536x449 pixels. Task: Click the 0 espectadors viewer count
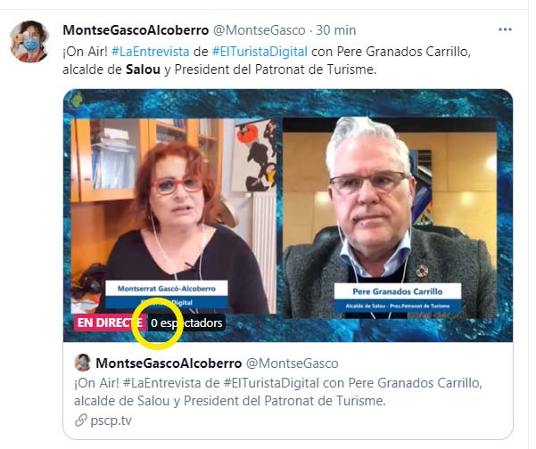(x=186, y=322)
